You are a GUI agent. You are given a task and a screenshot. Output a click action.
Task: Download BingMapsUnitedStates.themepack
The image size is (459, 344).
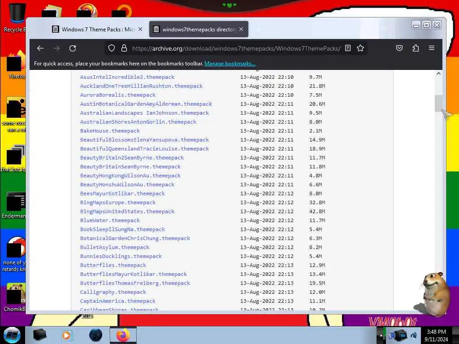[127, 211]
